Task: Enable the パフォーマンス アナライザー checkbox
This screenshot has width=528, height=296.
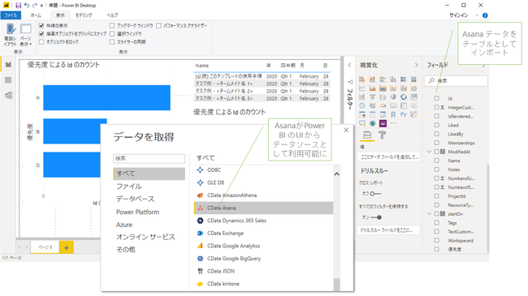Action: [x=158, y=26]
